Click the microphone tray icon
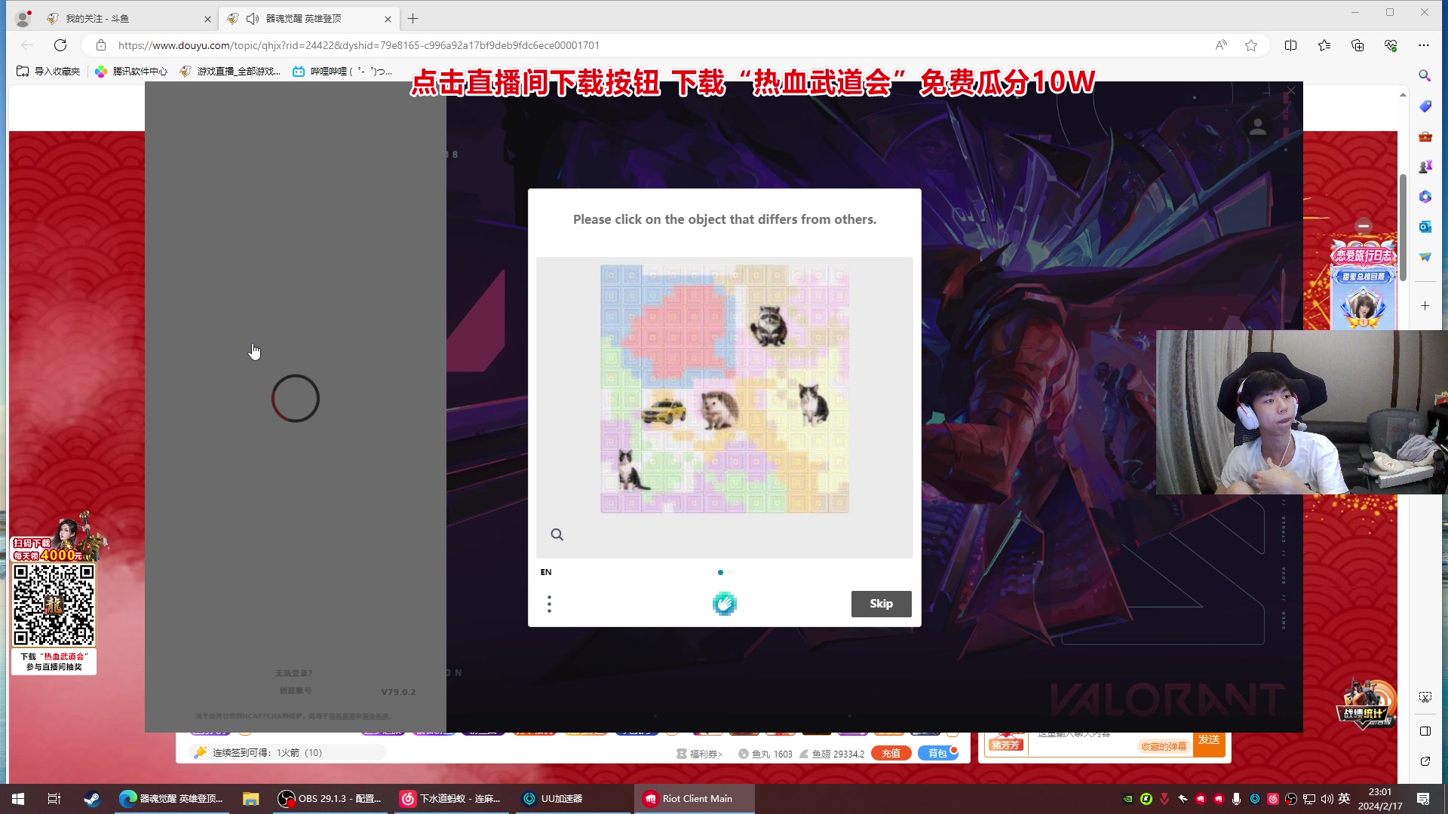This screenshot has height=814, width=1448. pyautogui.click(x=1236, y=799)
